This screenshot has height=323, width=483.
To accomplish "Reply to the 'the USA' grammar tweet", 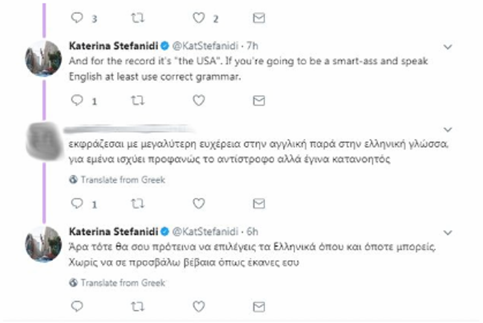I will point(77,101).
